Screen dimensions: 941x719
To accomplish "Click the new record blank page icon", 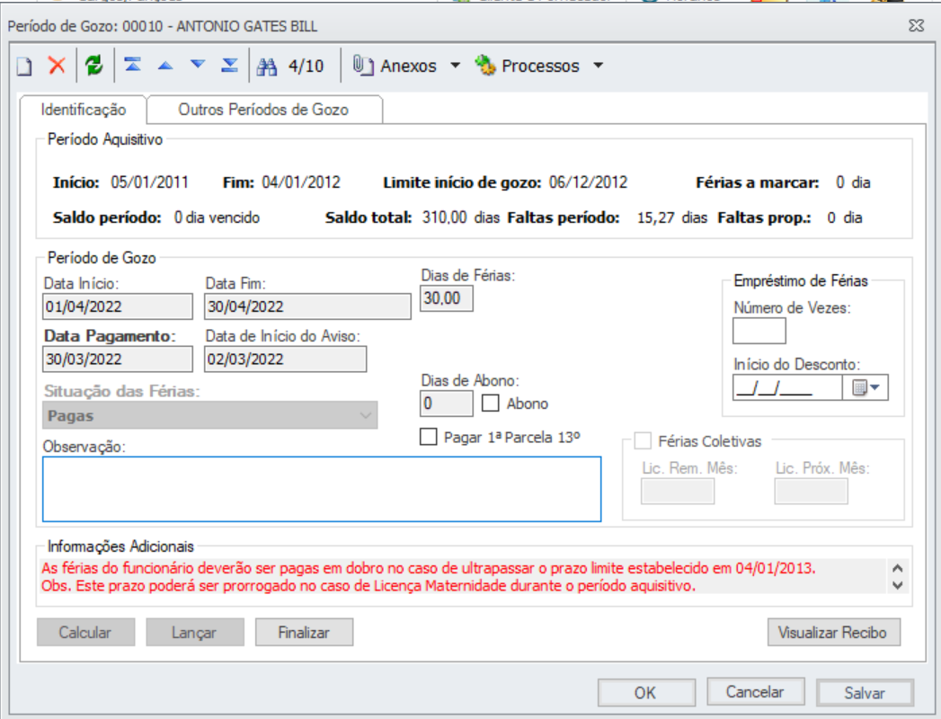I will pos(24,66).
